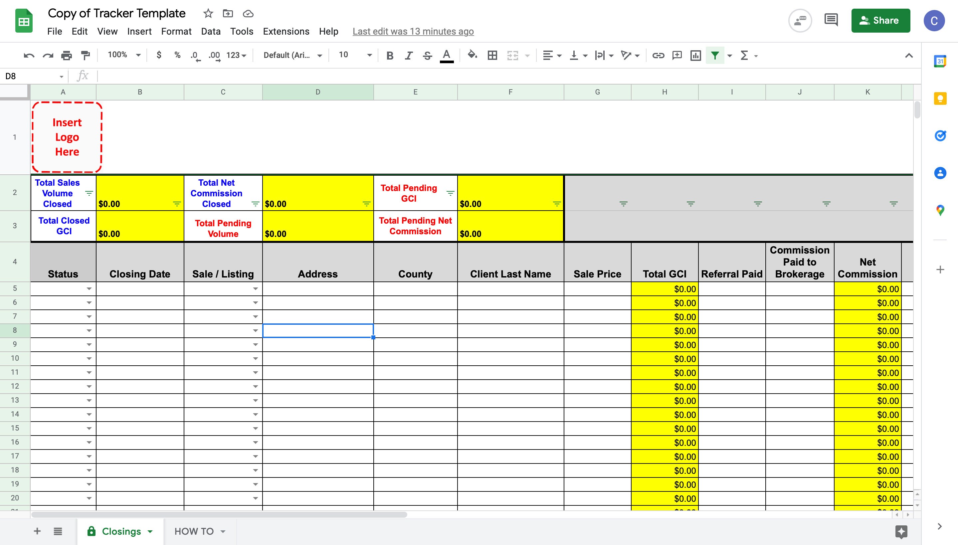958x545 pixels.
Task: Insert a chart
Action: 695,55
